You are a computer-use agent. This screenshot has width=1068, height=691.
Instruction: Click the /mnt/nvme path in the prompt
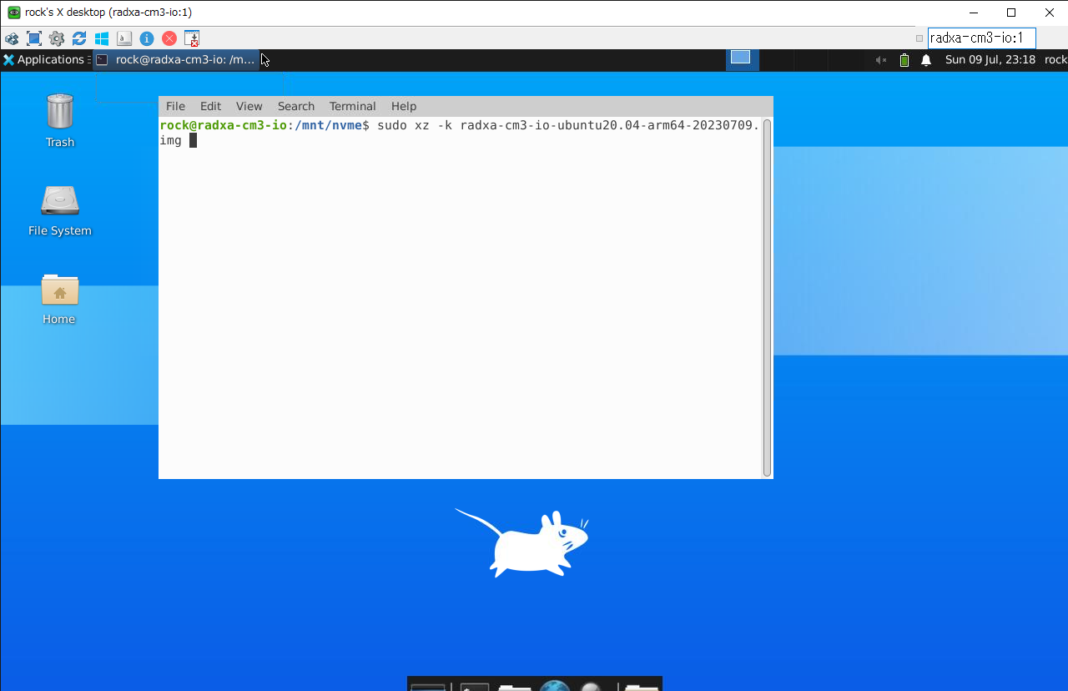tap(328, 125)
